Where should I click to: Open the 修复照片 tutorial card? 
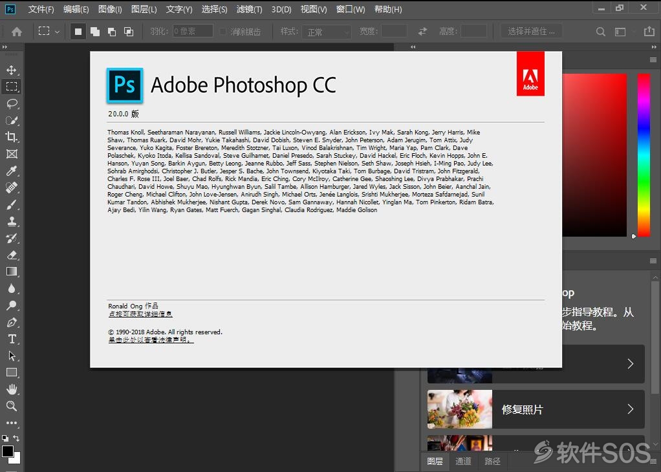536,409
